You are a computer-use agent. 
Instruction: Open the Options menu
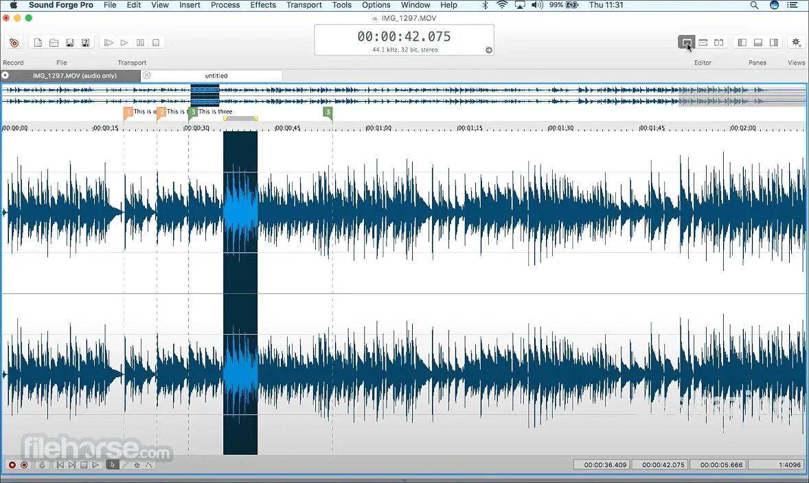coord(376,5)
